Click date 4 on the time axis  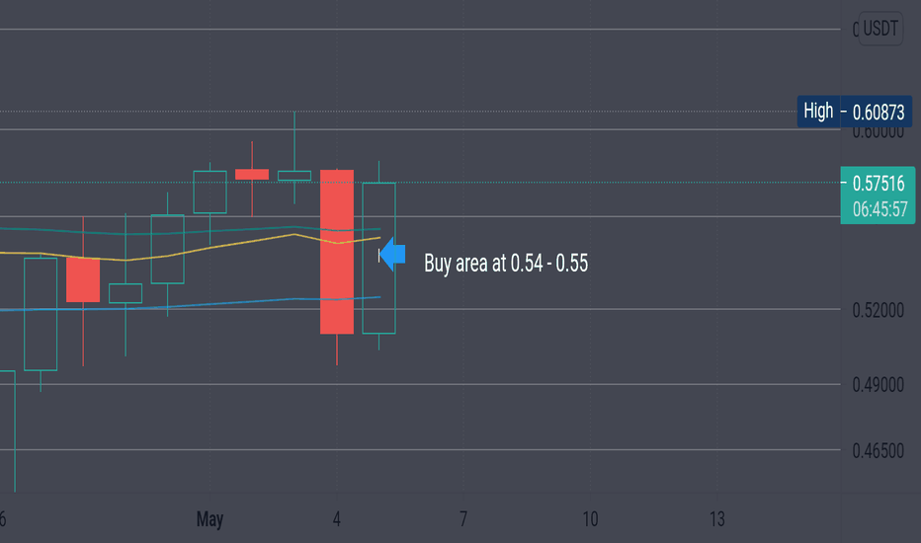[337, 519]
